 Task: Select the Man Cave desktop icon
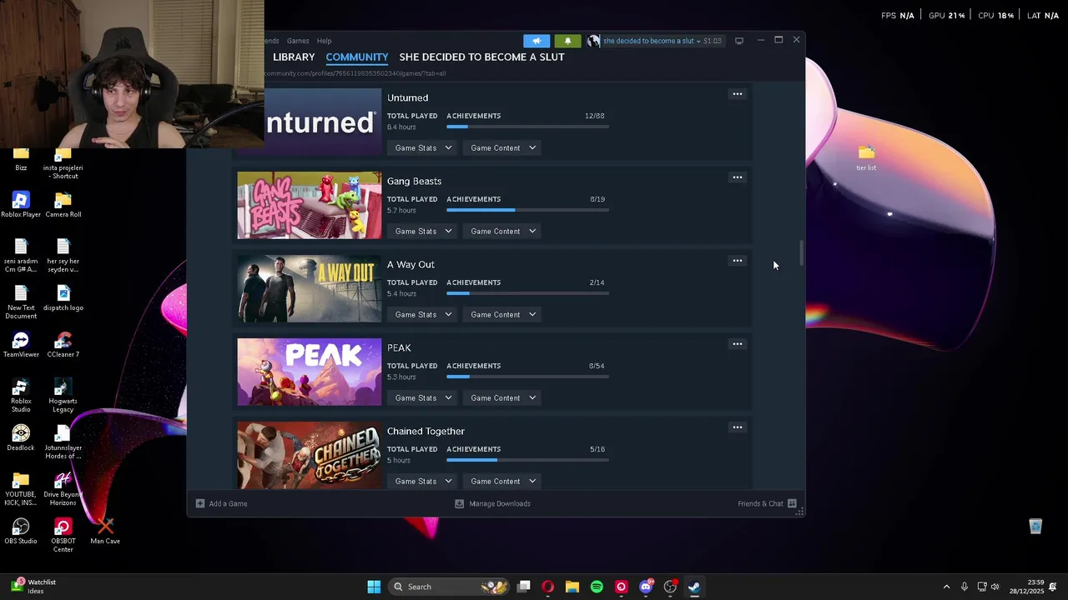[x=105, y=531]
